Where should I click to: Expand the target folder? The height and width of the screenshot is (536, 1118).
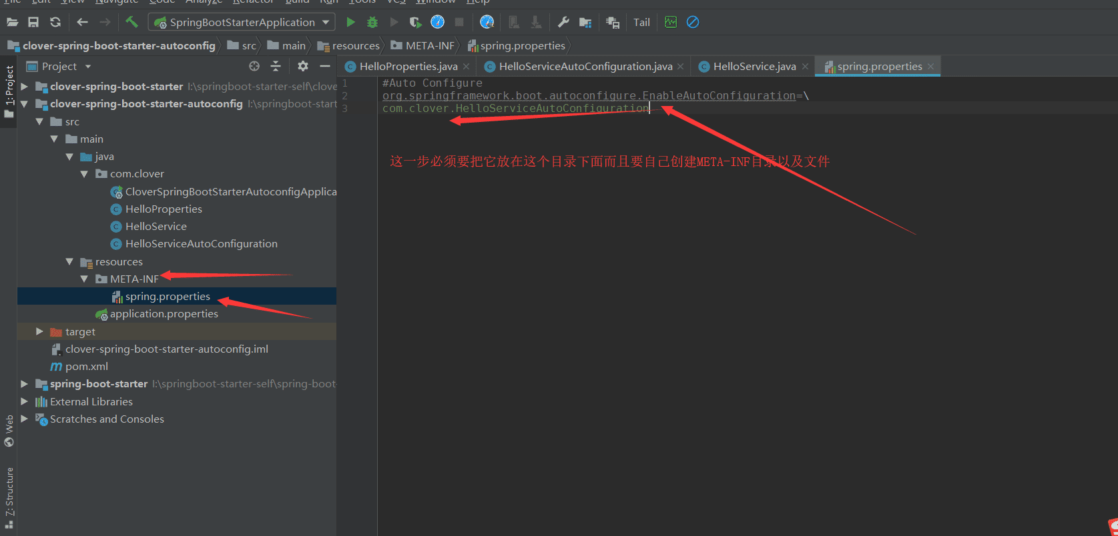click(39, 331)
